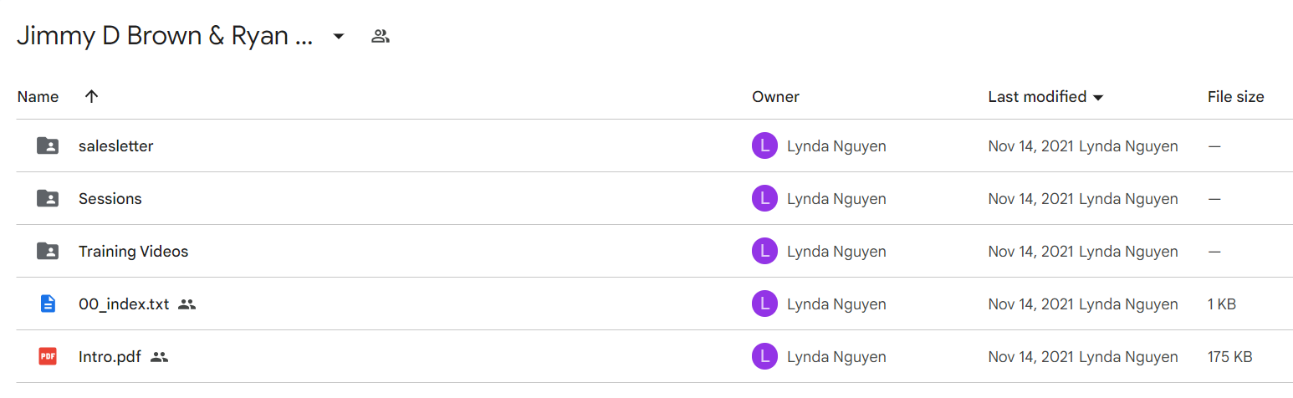Image resolution: width=1293 pixels, height=398 pixels.
Task: Click shared icon next to Intro.pdf
Action: pyautogui.click(x=160, y=357)
